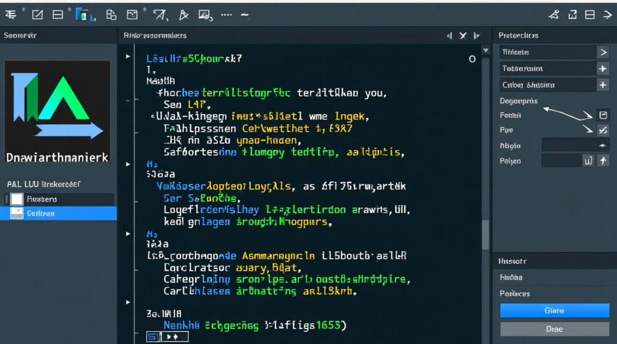Click the image icon in top toolbar

[x=205, y=15]
